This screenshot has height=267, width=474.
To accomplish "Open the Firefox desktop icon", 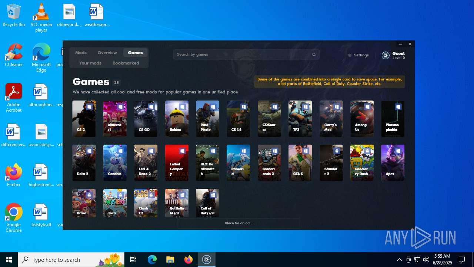I will click(14, 175).
